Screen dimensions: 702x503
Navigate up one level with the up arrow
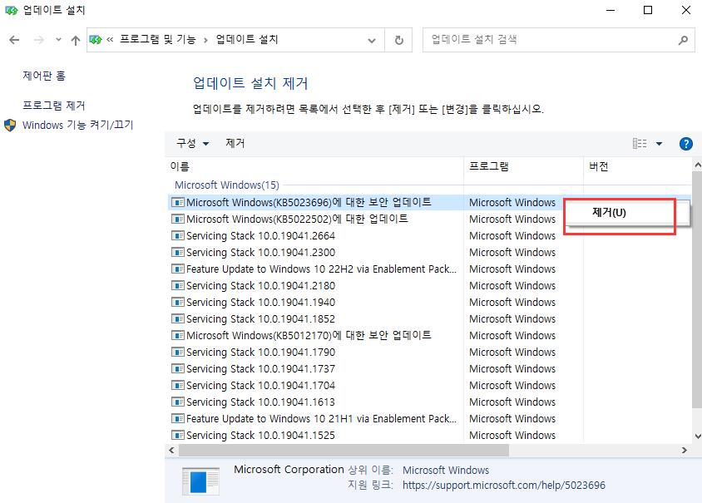tap(76, 39)
